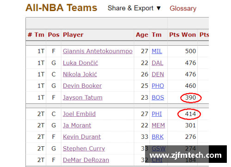Image resolution: width=231 pixels, height=167 pixels.
Task: Sort by the # Tm column header
Action: (x=36, y=35)
